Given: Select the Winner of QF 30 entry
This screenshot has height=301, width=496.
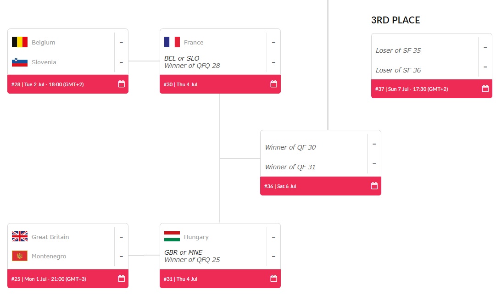Looking at the screenshot, I should coord(290,147).
